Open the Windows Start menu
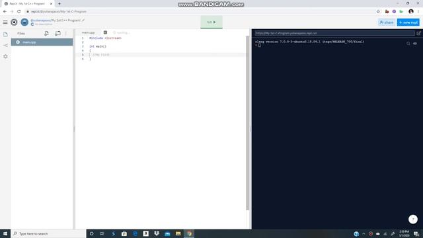Screen dimensions: 423x238 pos(5,233)
